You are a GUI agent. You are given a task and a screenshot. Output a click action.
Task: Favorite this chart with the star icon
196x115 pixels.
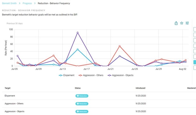tap(182, 23)
